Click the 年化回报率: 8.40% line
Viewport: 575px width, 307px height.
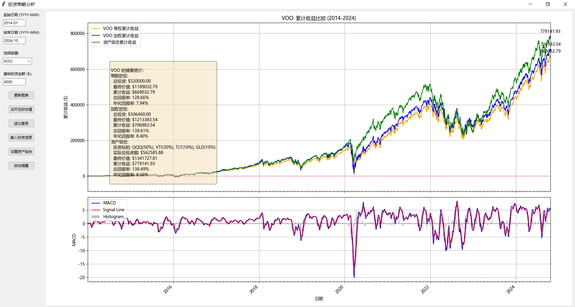click(131, 136)
